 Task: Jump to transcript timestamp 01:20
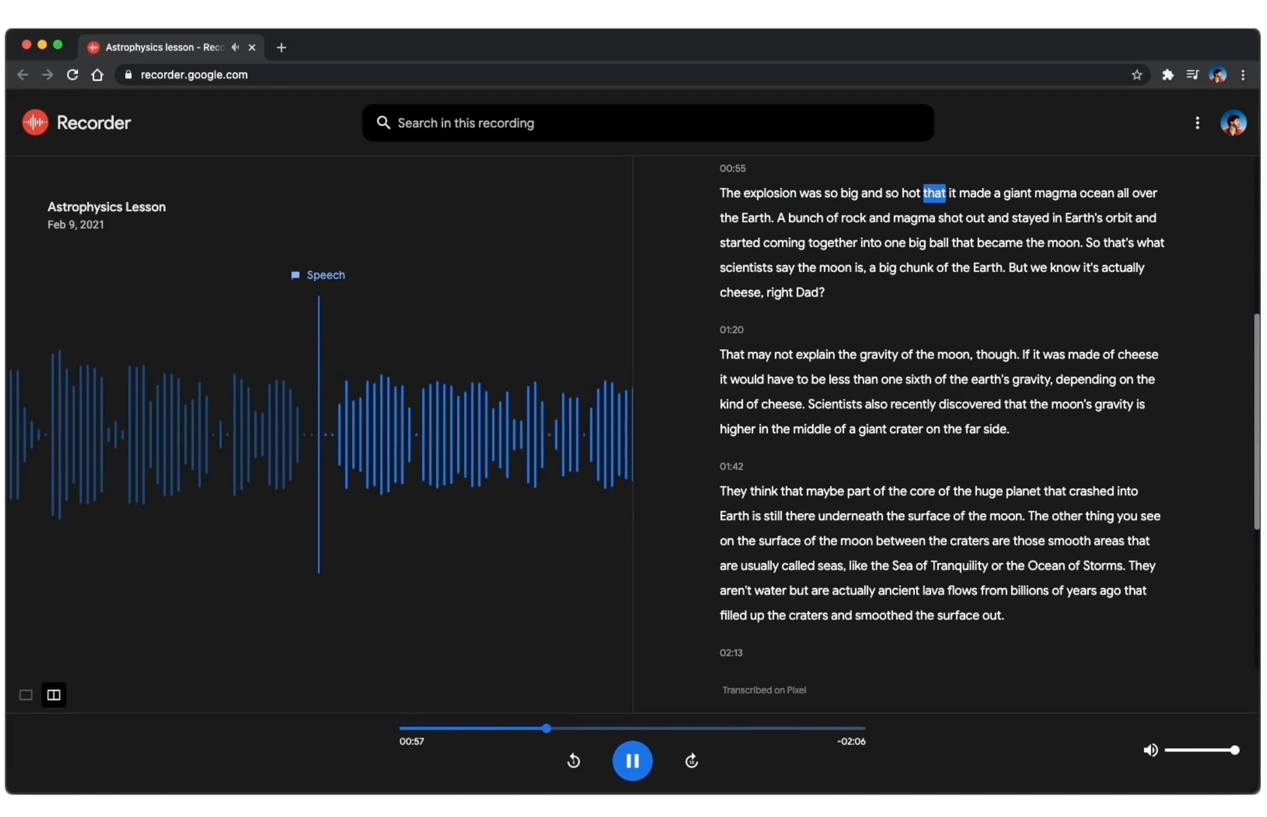731,329
